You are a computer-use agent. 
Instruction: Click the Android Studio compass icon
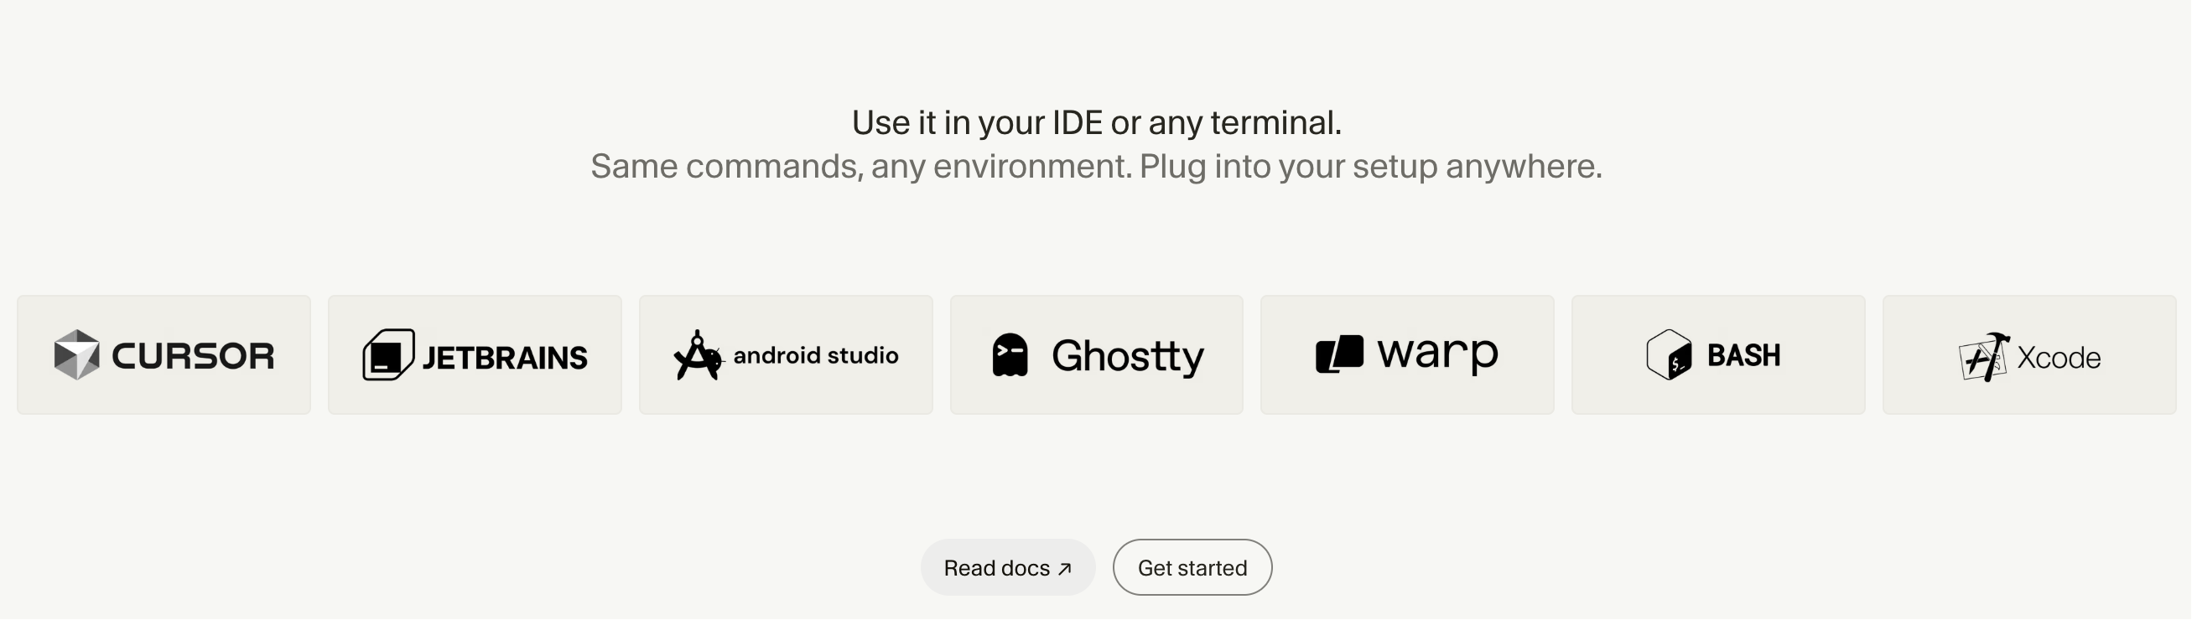[698, 354]
